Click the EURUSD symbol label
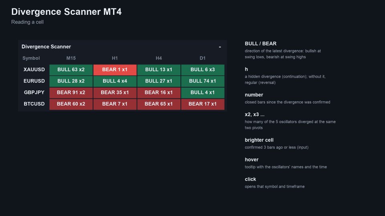Image resolution: width=385 pixels, height=216 pixels. pyautogui.click(x=34, y=81)
